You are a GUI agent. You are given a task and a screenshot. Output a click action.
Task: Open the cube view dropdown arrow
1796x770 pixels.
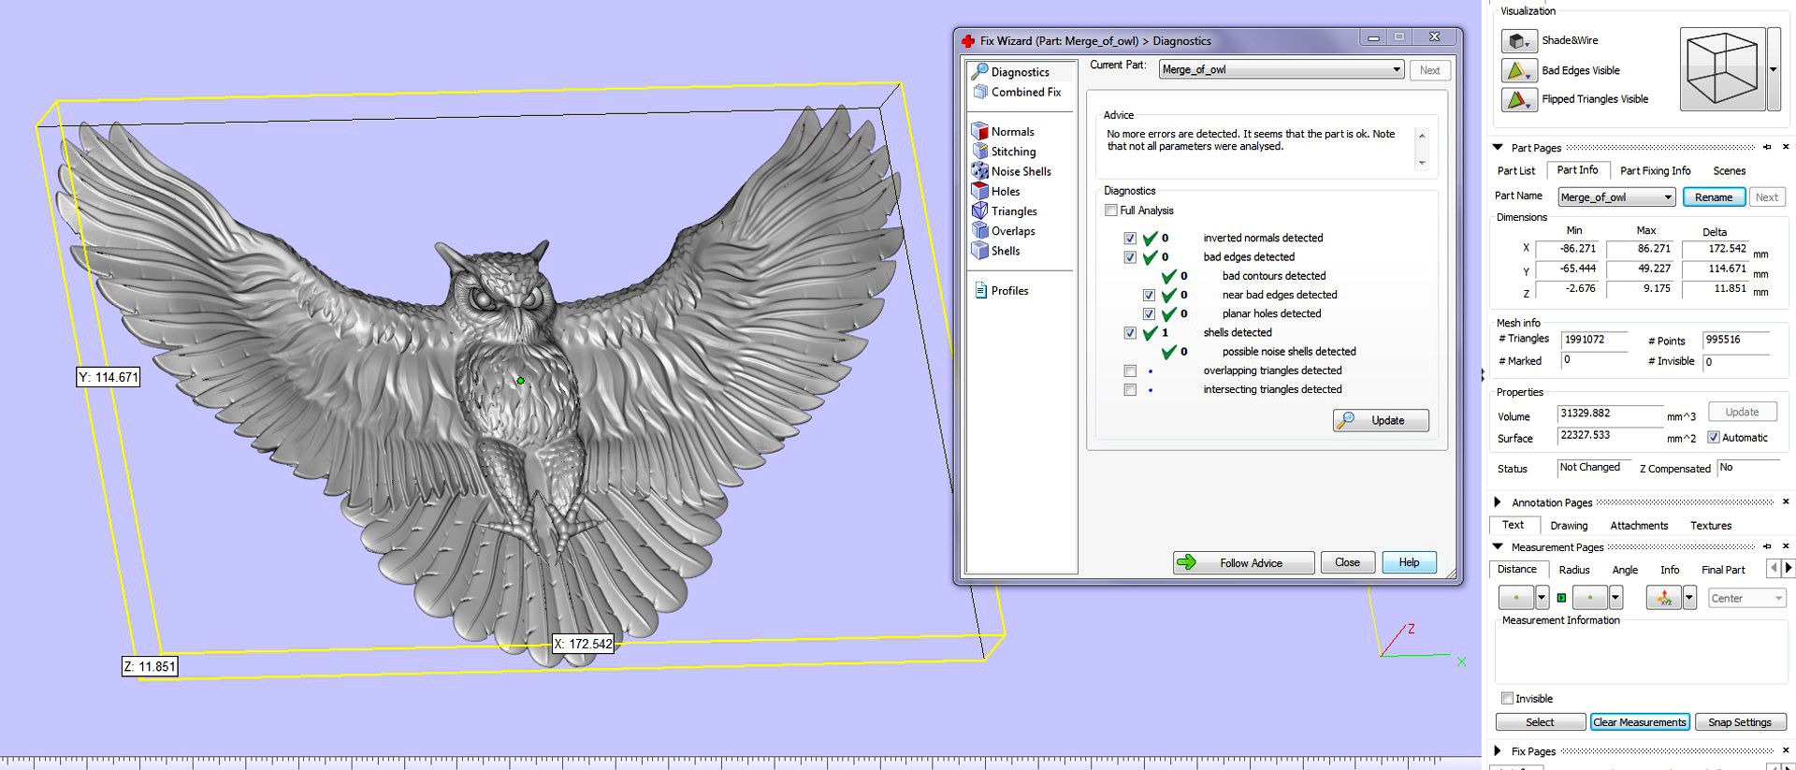pos(1773,69)
